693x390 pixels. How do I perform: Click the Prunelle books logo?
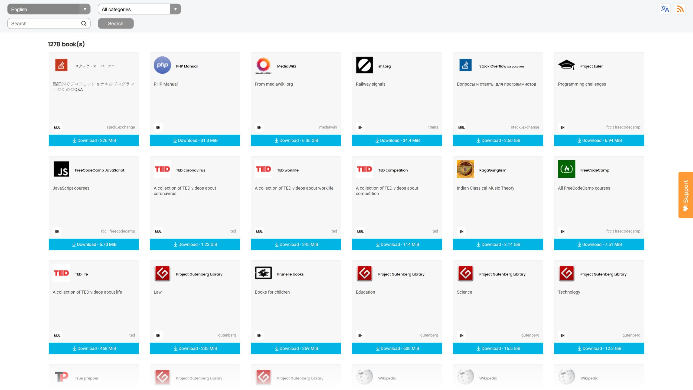pyautogui.click(x=263, y=273)
